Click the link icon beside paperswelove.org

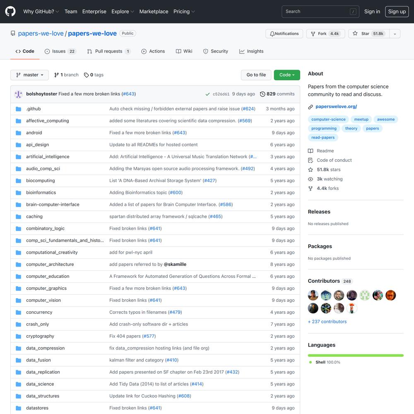coord(310,107)
